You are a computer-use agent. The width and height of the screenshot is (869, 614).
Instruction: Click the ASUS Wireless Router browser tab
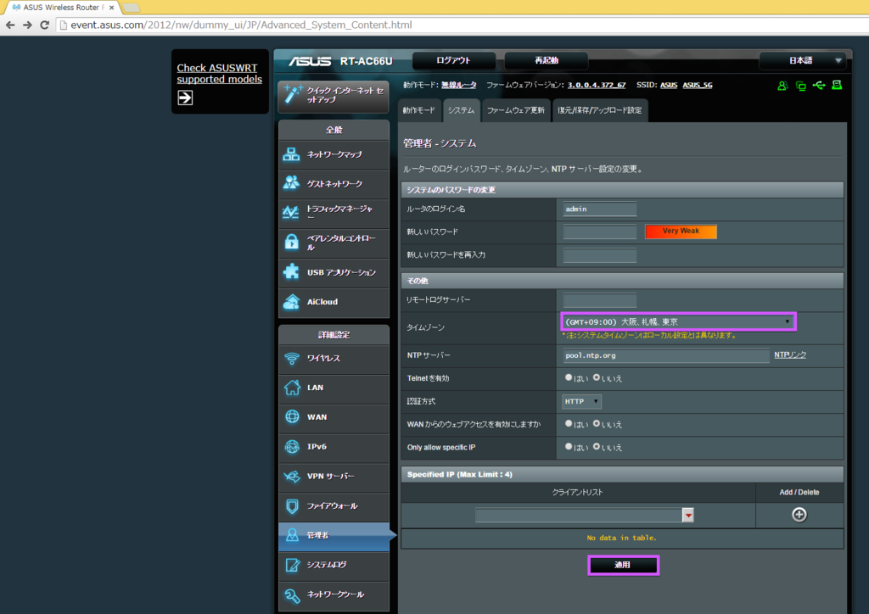63,7
